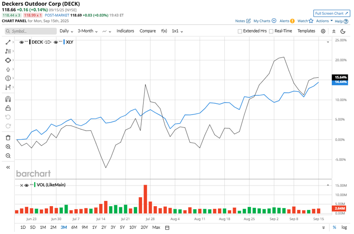Collapse the toolbar with double chevron up
354x234 pixels.
click(334, 31)
